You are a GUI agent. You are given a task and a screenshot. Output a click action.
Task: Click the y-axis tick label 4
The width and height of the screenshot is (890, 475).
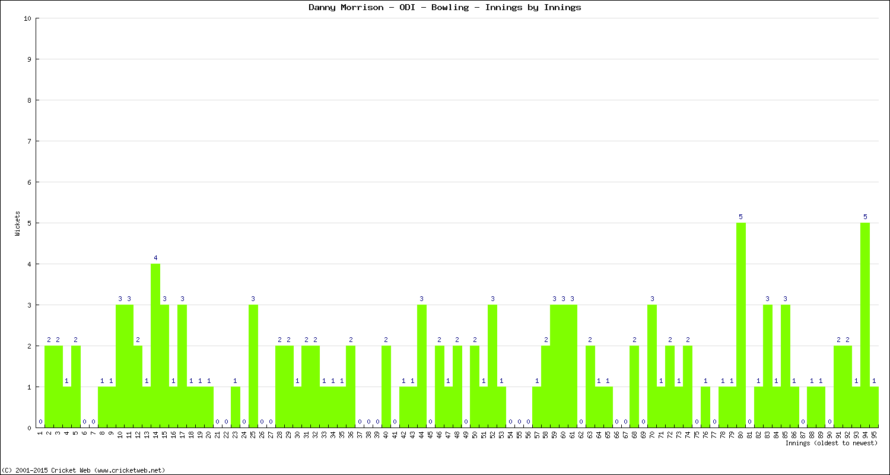[29, 264]
